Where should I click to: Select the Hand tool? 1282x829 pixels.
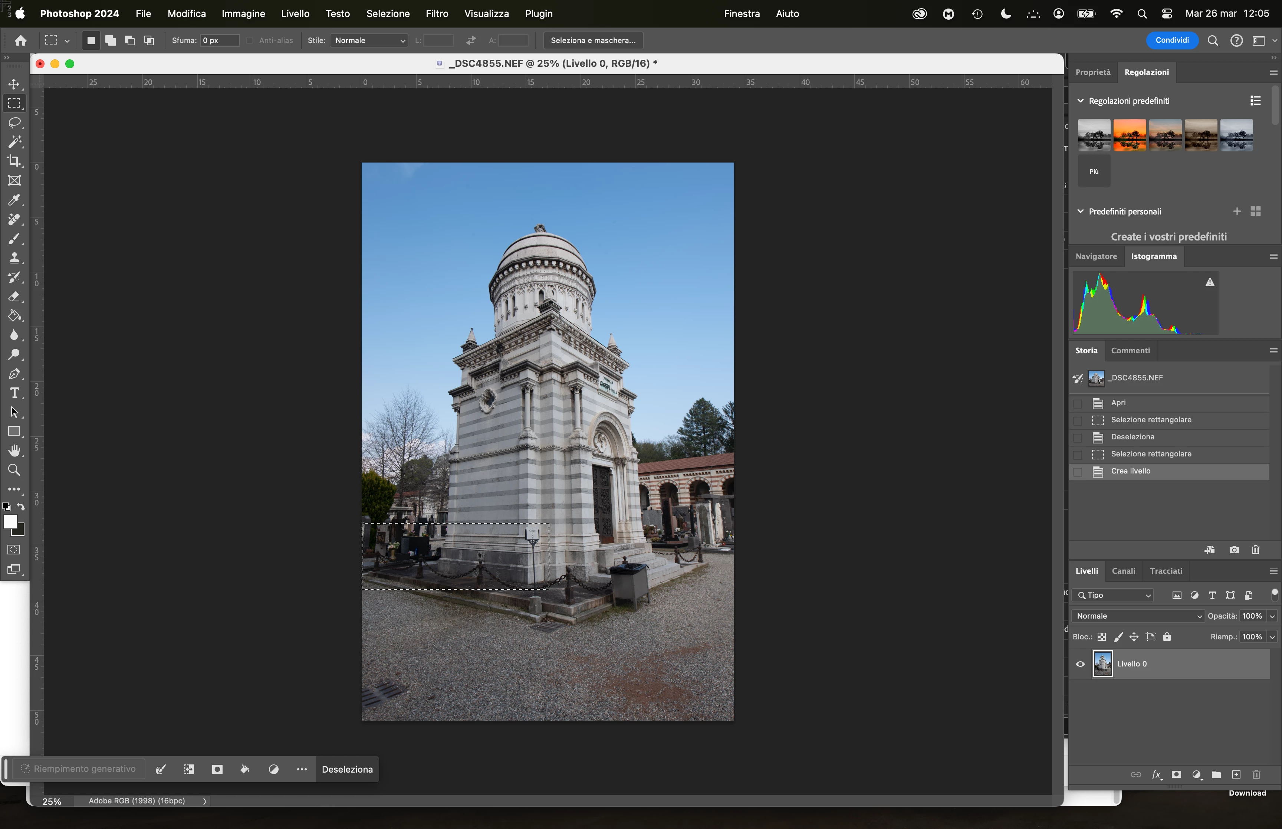point(14,450)
